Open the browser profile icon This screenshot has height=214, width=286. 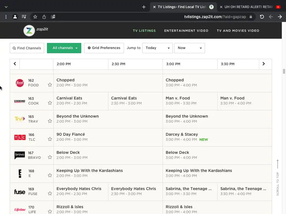tap(15, 17)
